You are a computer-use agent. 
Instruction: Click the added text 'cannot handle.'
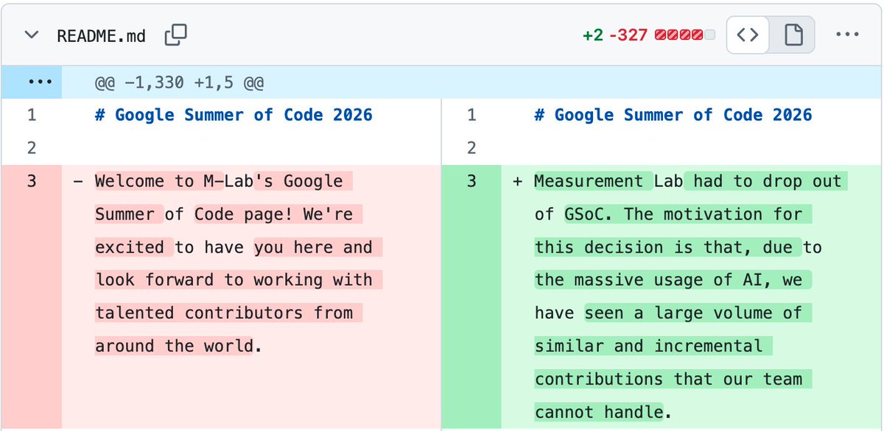pos(604,412)
